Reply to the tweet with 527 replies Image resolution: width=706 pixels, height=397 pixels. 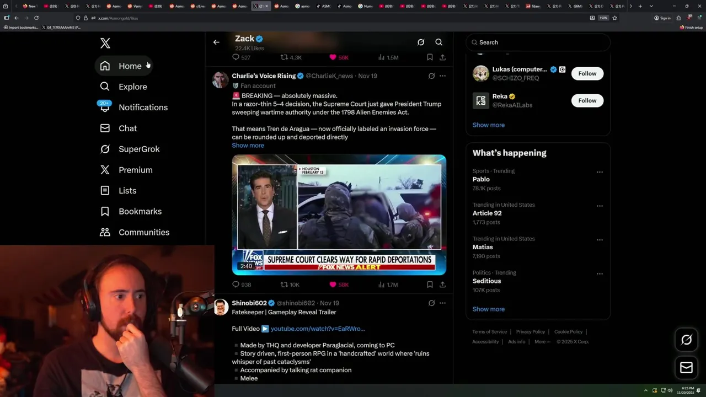[241, 57]
